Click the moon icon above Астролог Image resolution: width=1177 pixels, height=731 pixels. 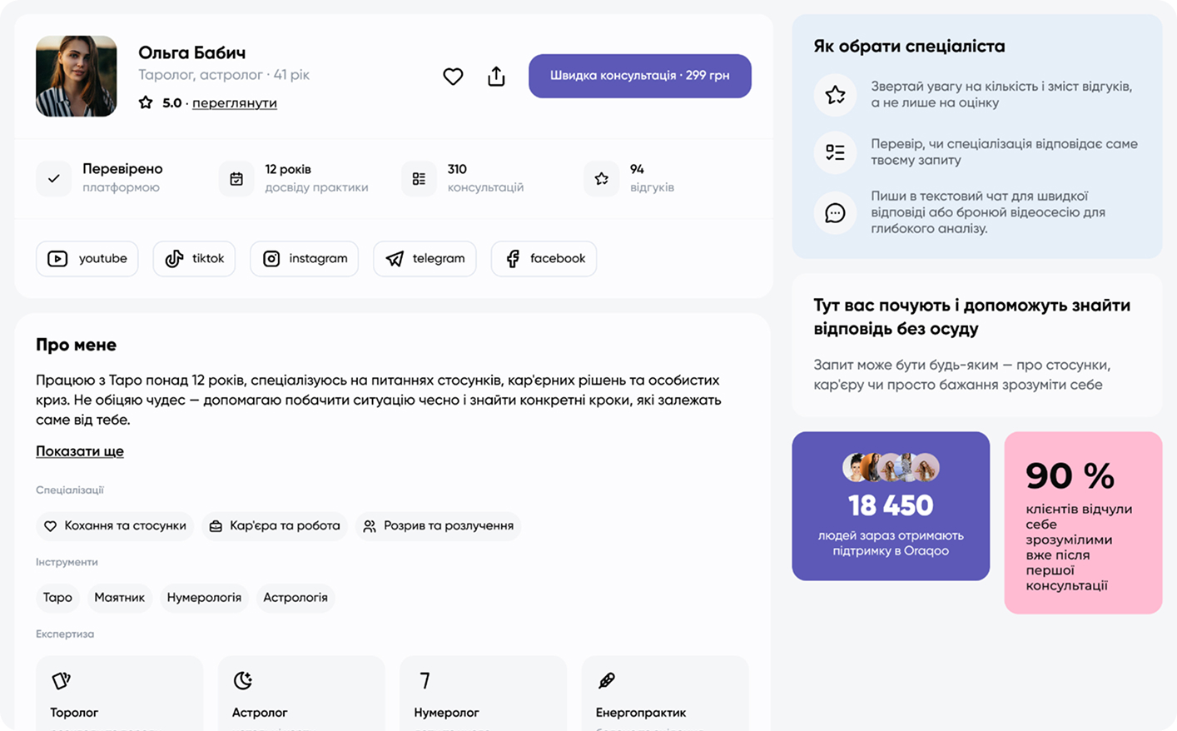(242, 680)
